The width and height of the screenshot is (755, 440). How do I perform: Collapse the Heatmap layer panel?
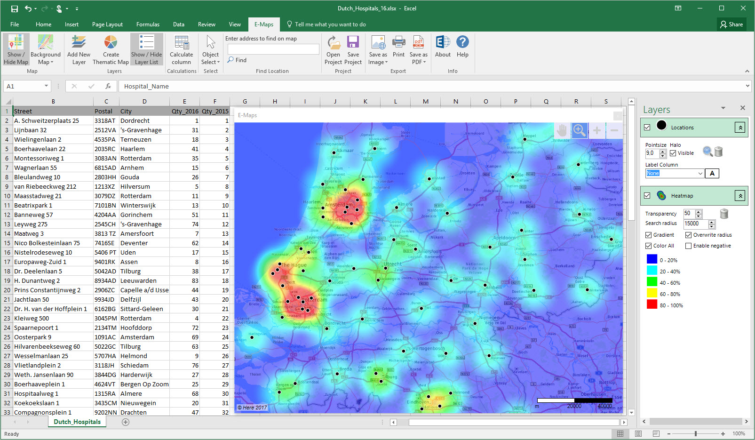tap(740, 195)
